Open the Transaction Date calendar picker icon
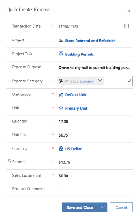The height and width of the screenshot is (218, 139). [x=127, y=26]
